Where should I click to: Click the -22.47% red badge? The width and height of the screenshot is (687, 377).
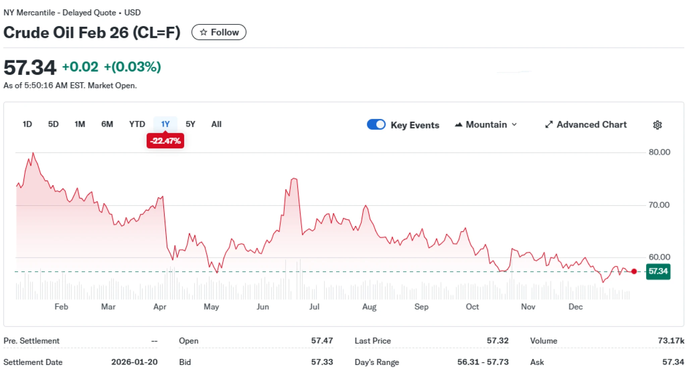165,141
